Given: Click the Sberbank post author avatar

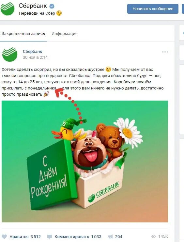Looking at the screenshot, I should tap(10, 54).
